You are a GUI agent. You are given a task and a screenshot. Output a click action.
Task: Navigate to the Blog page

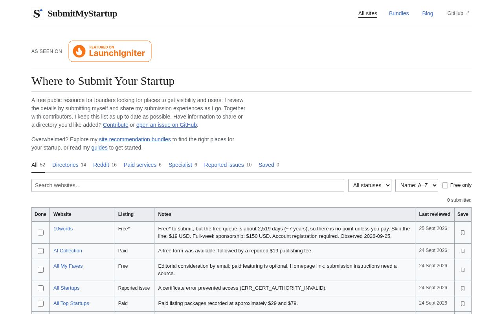(x=428, y=13)
